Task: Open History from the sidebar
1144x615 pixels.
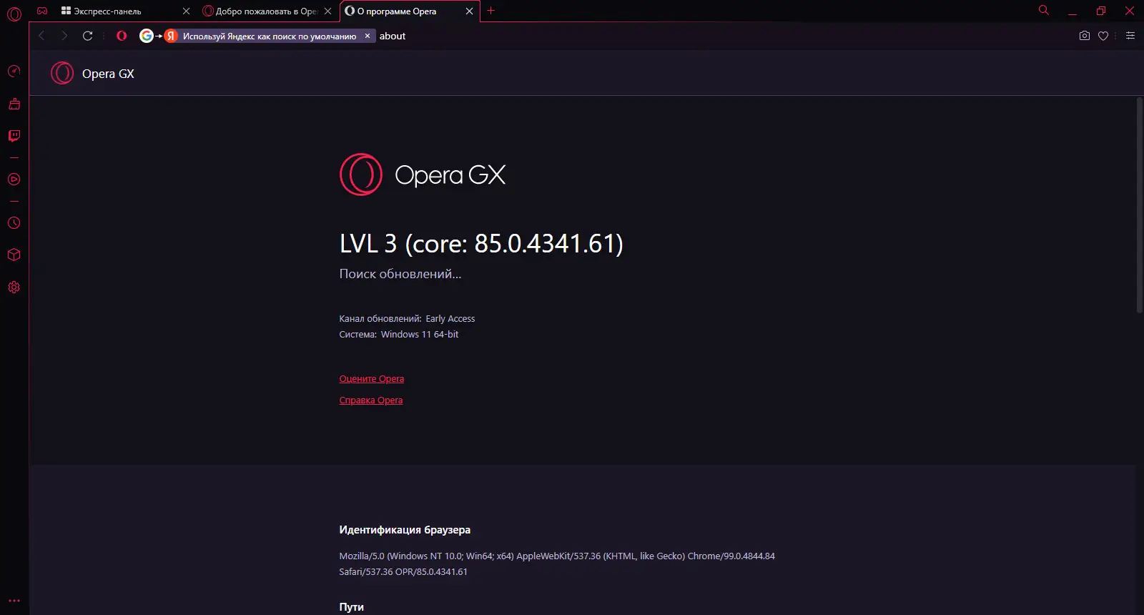Action: pos(14,223)
